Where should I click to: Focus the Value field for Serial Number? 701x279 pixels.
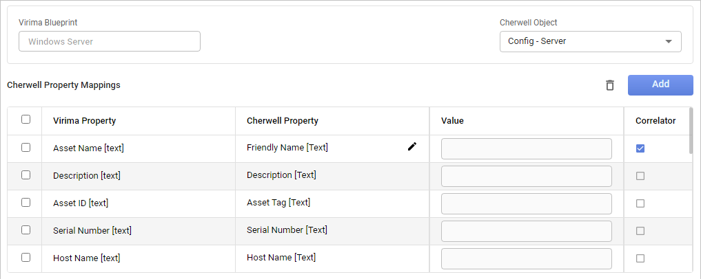pos(526,231)
